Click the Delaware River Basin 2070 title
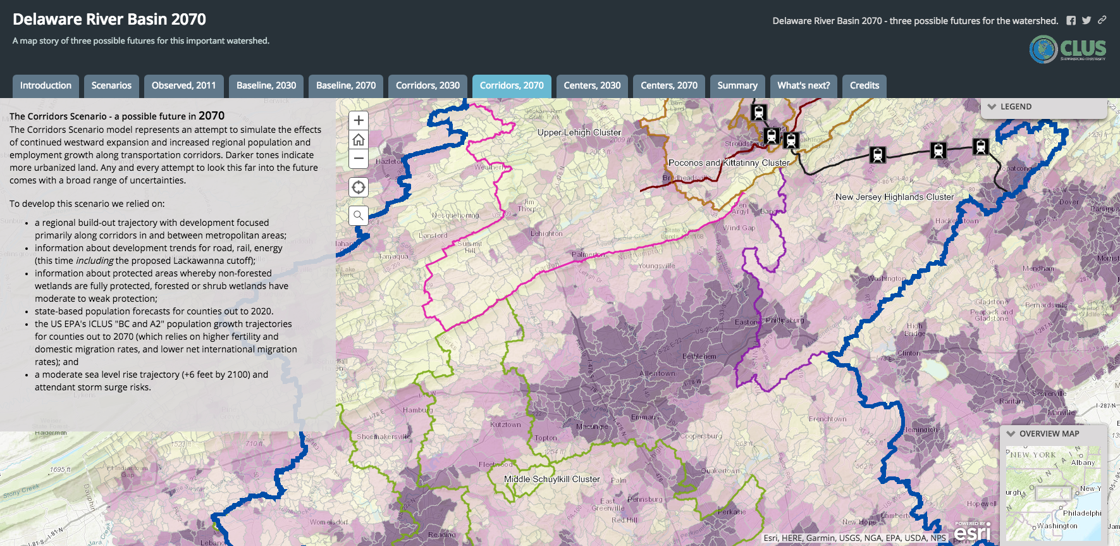 [109, 20]
